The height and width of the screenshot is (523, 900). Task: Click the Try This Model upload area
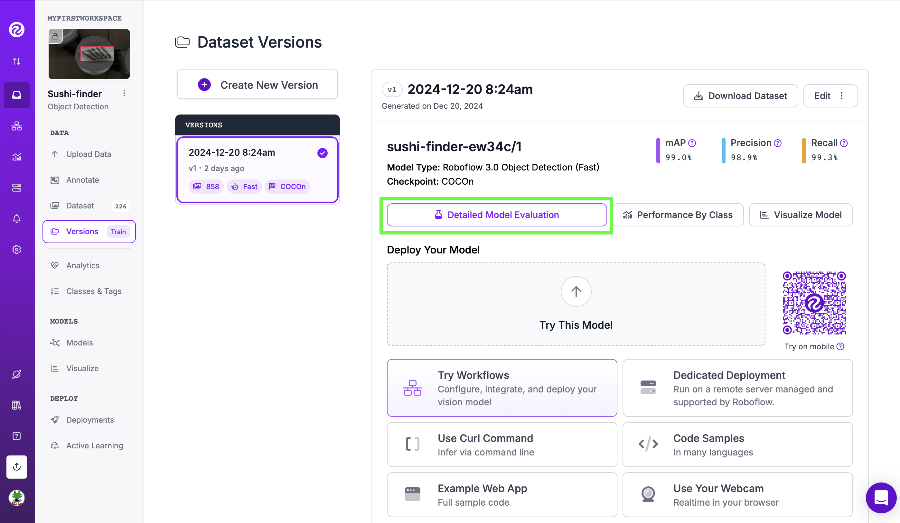576,304
